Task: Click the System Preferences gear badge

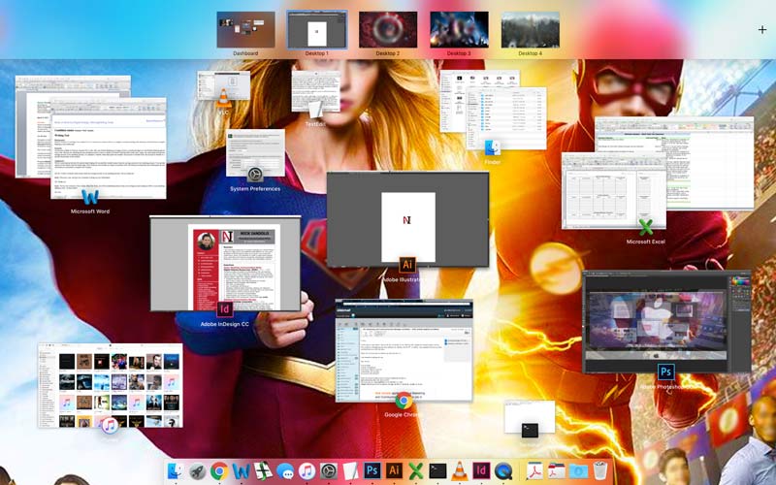Action: click(x=255, y=175)
